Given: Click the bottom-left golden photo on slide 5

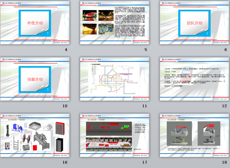Looking at the screenshot, I should point(90,29).
